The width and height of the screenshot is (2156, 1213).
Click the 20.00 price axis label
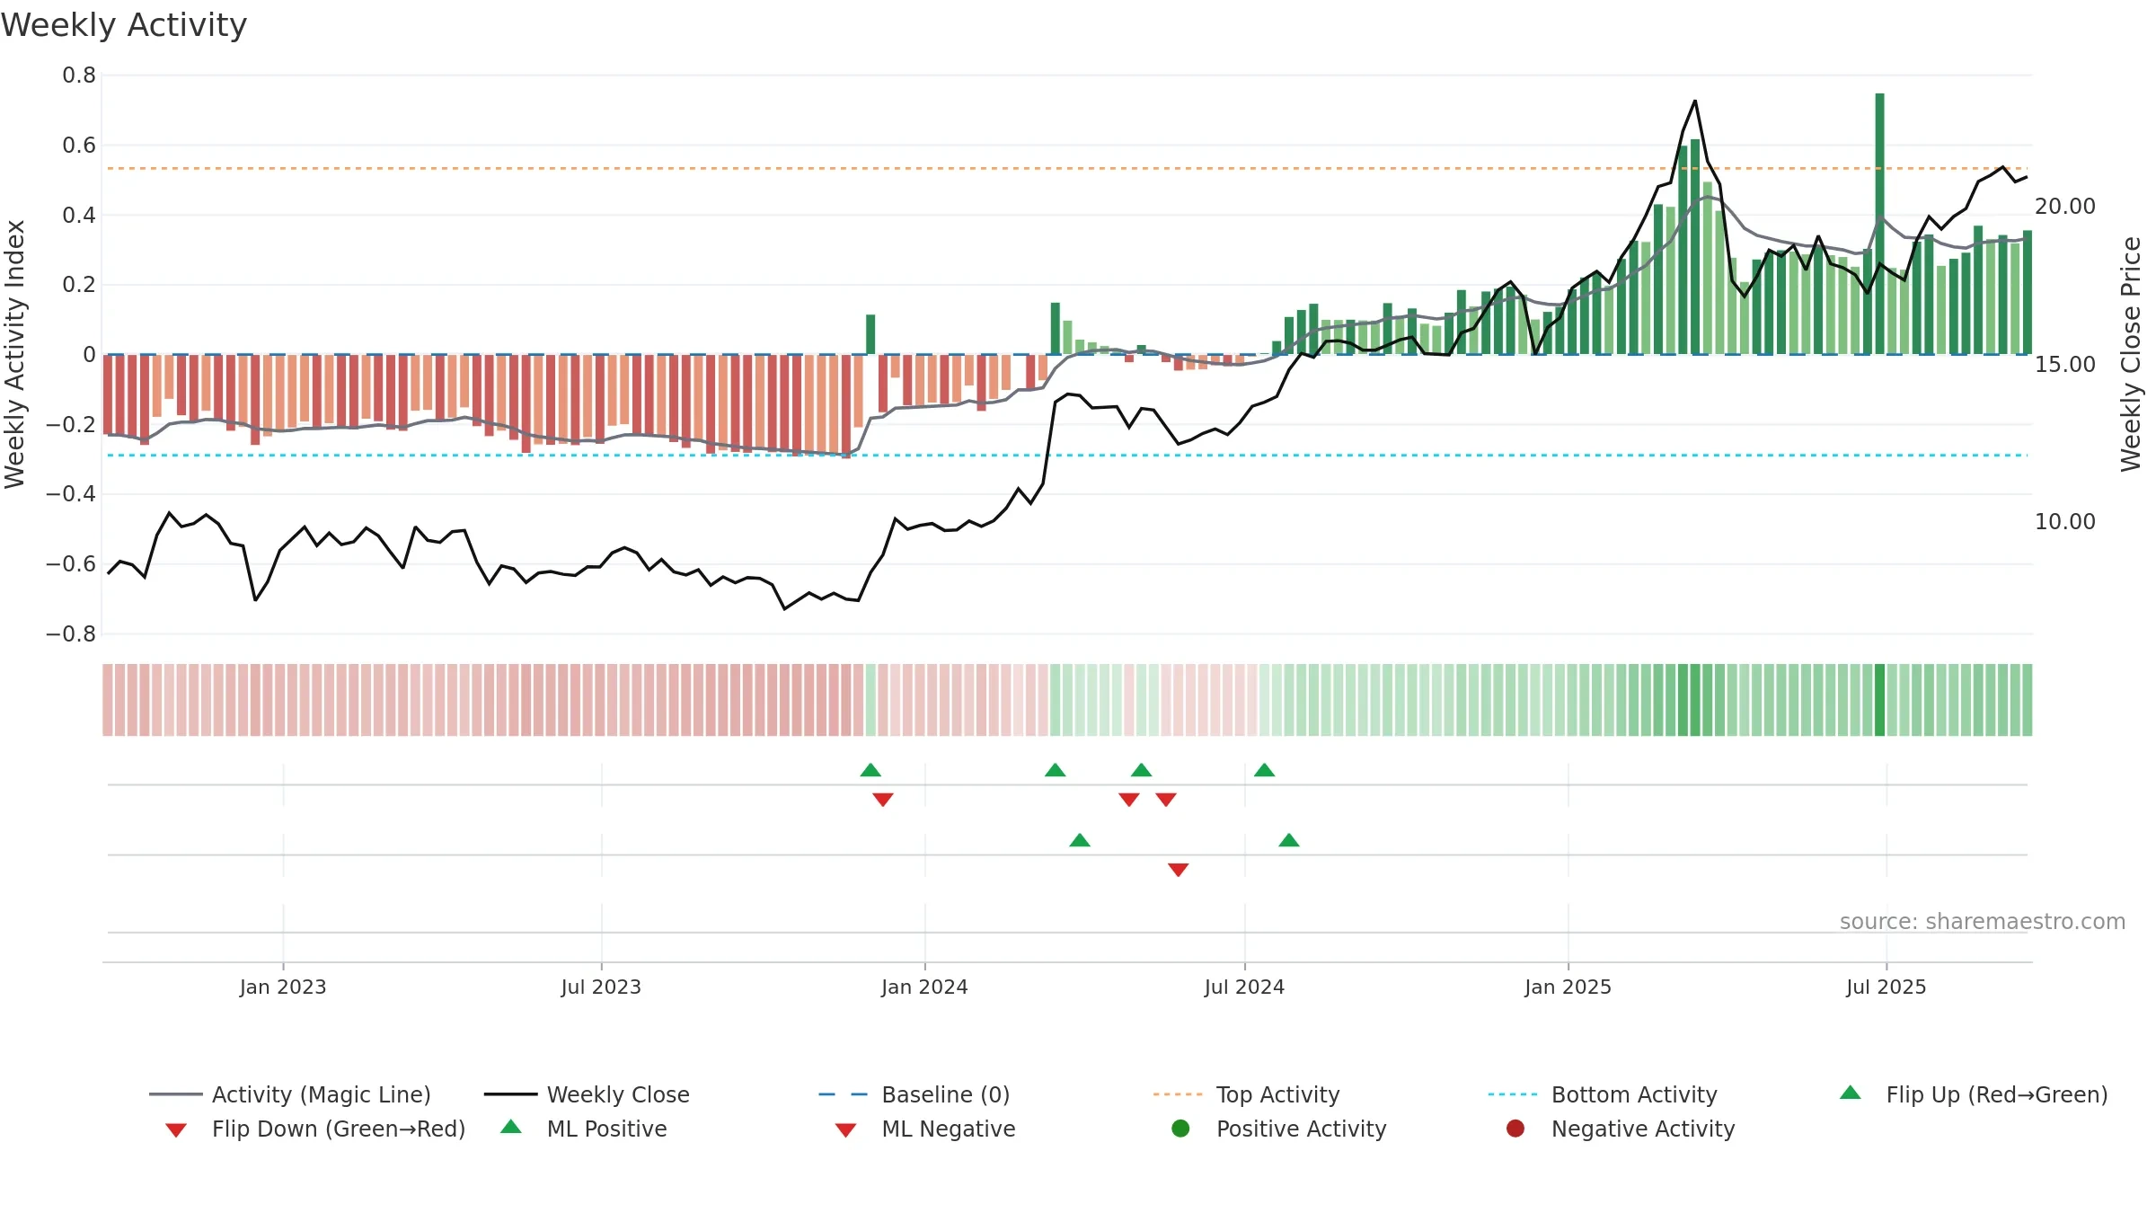(x=2064, y=207)
